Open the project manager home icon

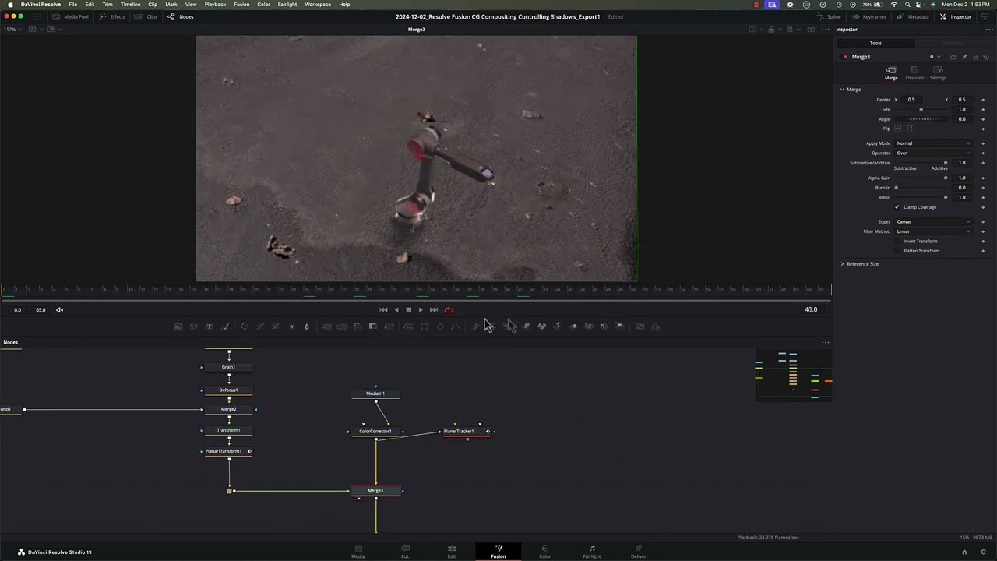tap(964, 552)
